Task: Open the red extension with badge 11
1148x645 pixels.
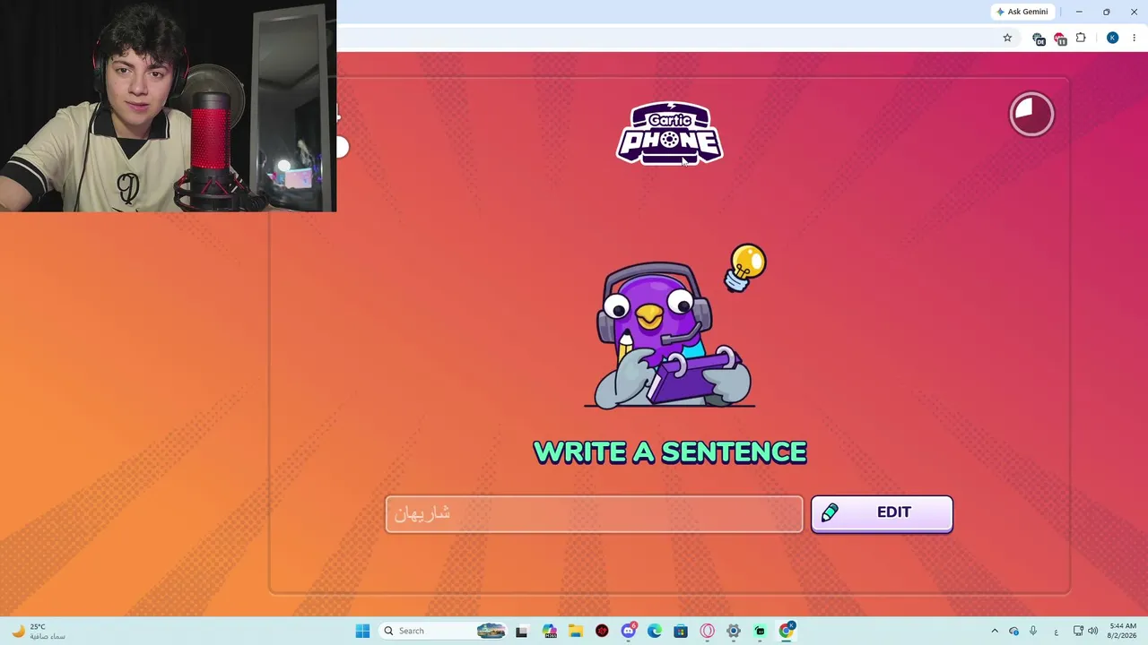Action: [1060, 39]
